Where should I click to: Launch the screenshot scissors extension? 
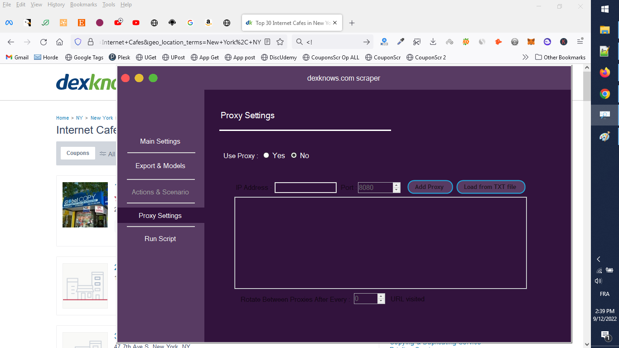click(417, 42)
